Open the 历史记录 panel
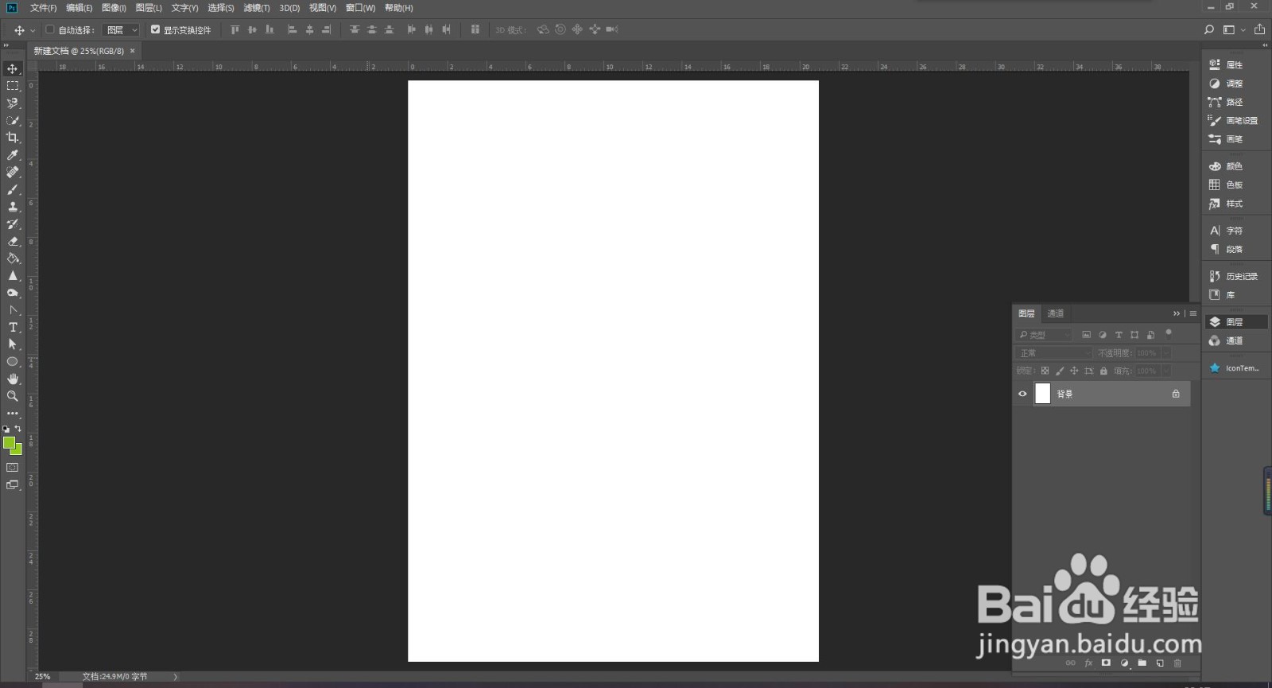 1234,276
